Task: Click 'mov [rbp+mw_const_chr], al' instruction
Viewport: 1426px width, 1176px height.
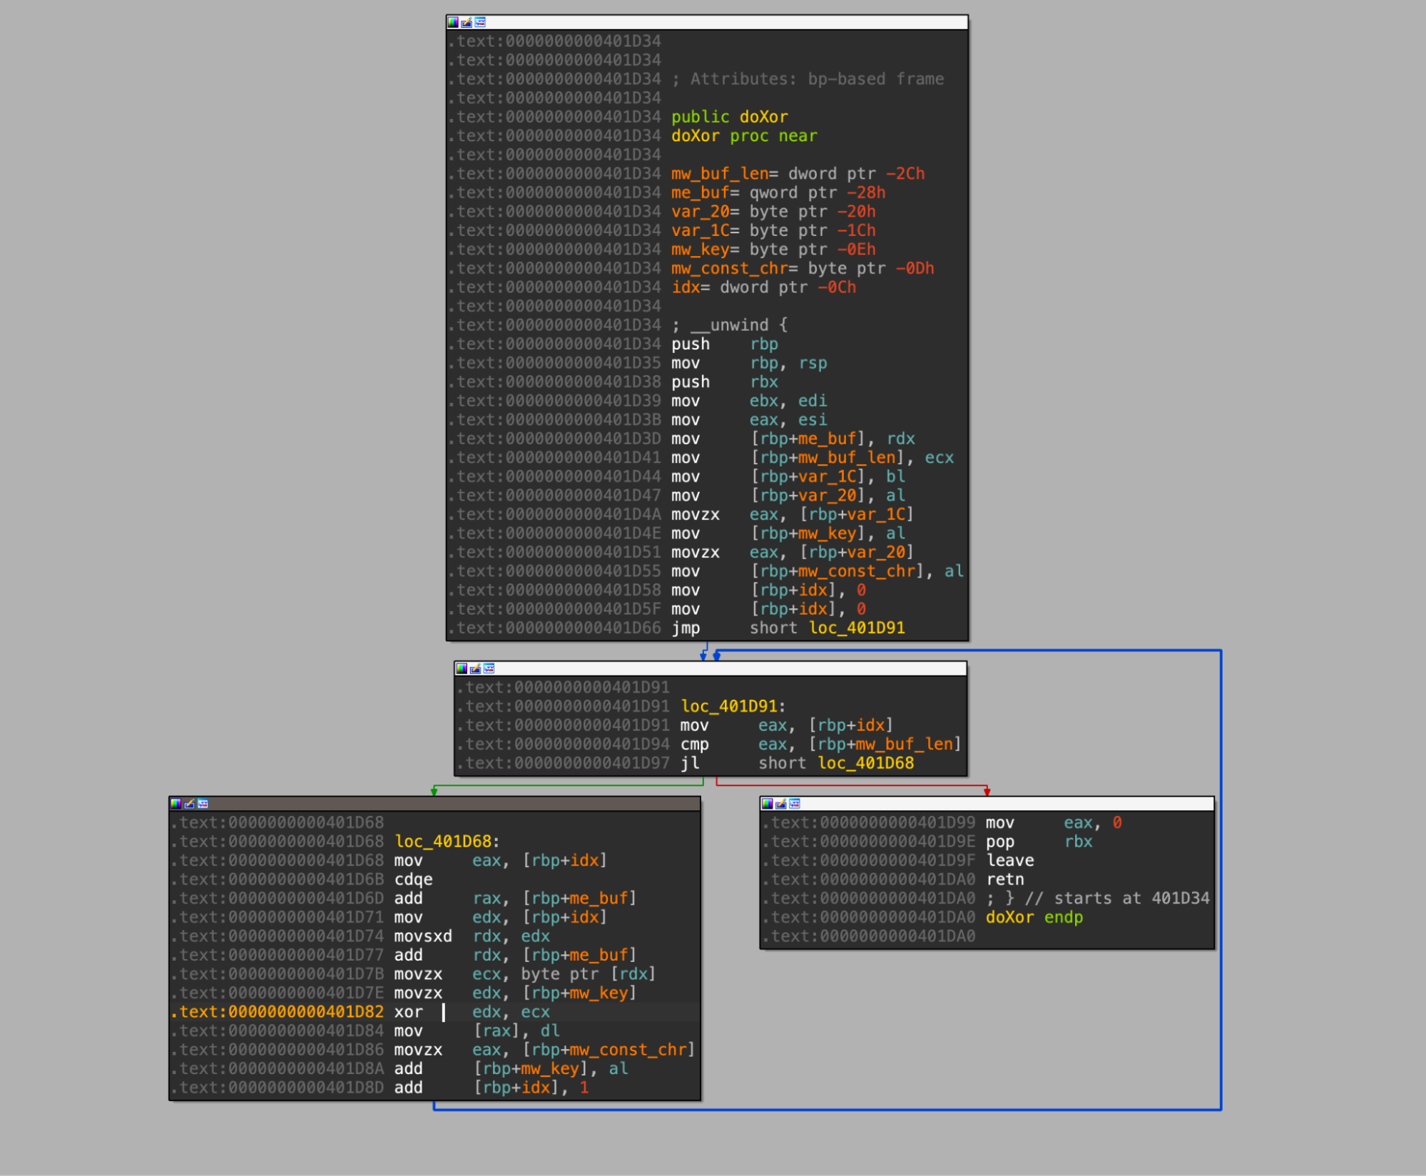Action: 818,571
